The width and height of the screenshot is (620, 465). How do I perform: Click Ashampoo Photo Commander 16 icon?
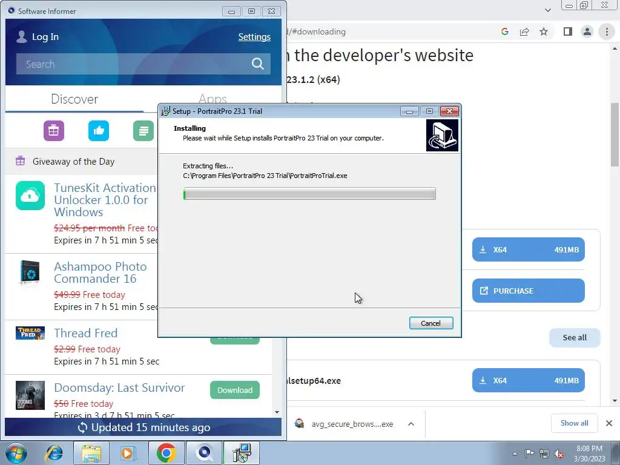(x=30, y=272)
